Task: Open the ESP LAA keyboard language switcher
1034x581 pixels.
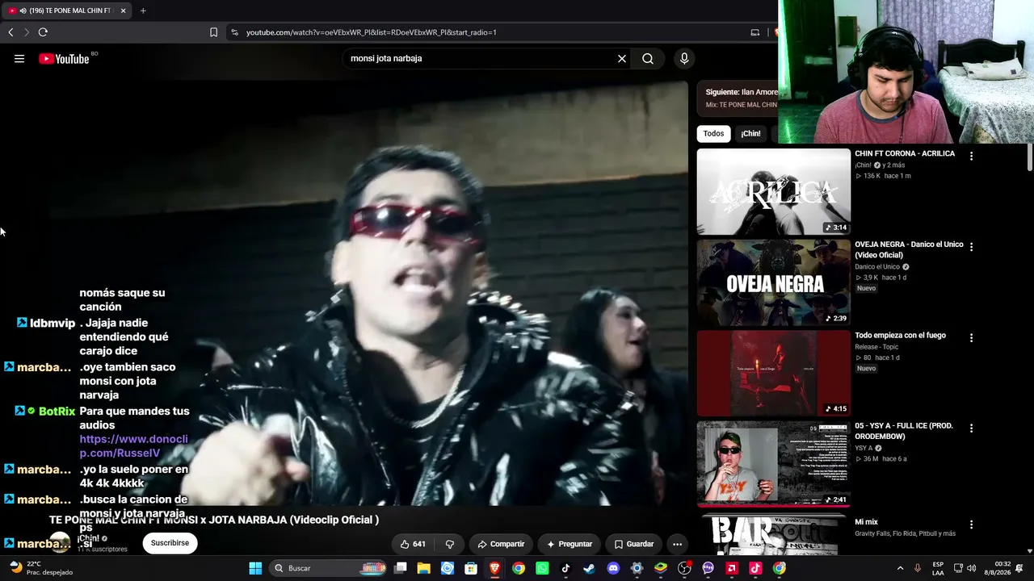Action: pos(938,568)
